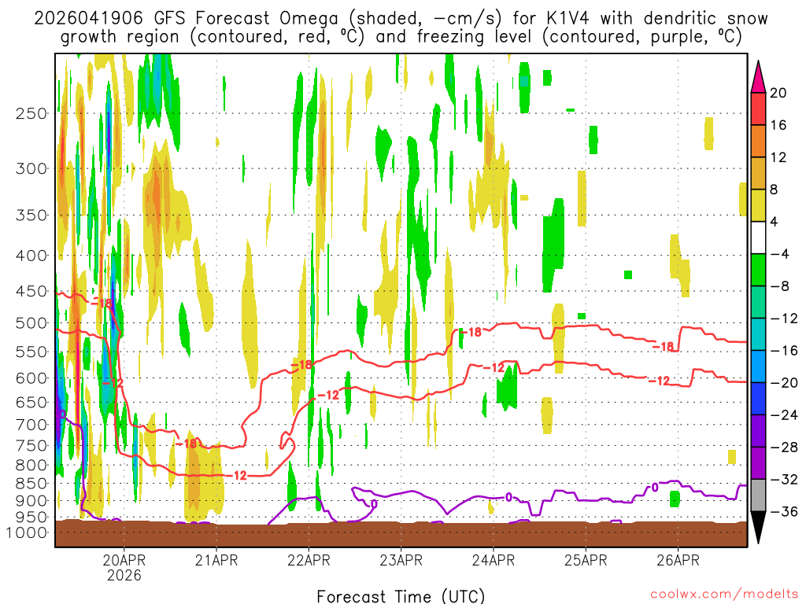Click the 24APR time axis label

(x=493, y=560)
